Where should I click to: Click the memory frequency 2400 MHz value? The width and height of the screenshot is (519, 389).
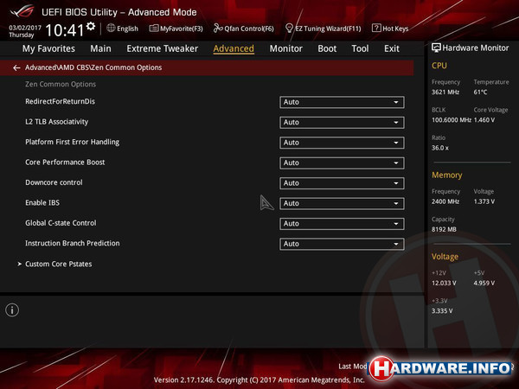coord(445,201)
